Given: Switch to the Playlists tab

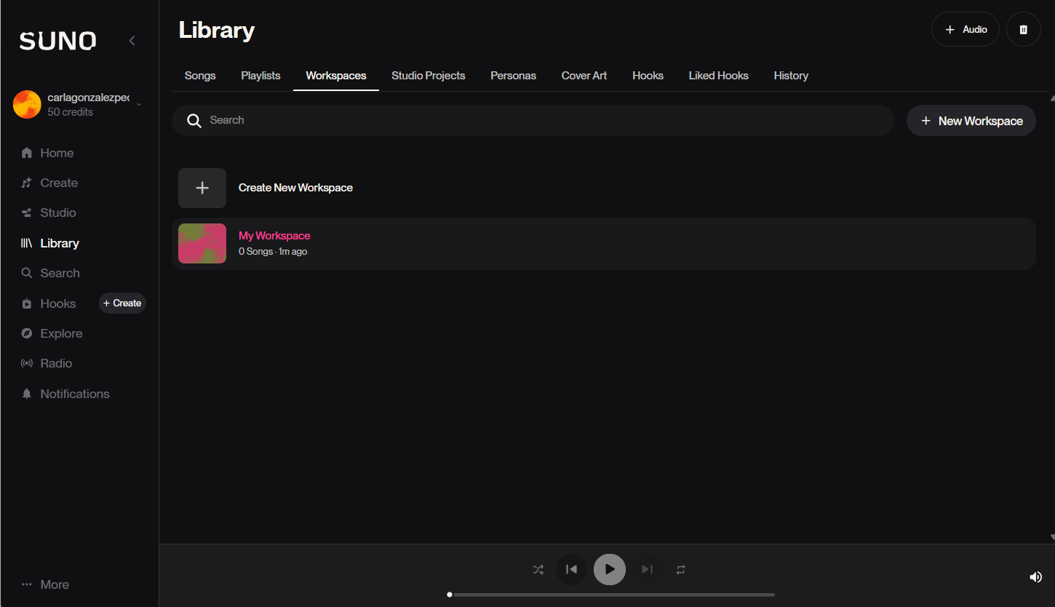Looking at the screenshot, I should pos(260,76).
